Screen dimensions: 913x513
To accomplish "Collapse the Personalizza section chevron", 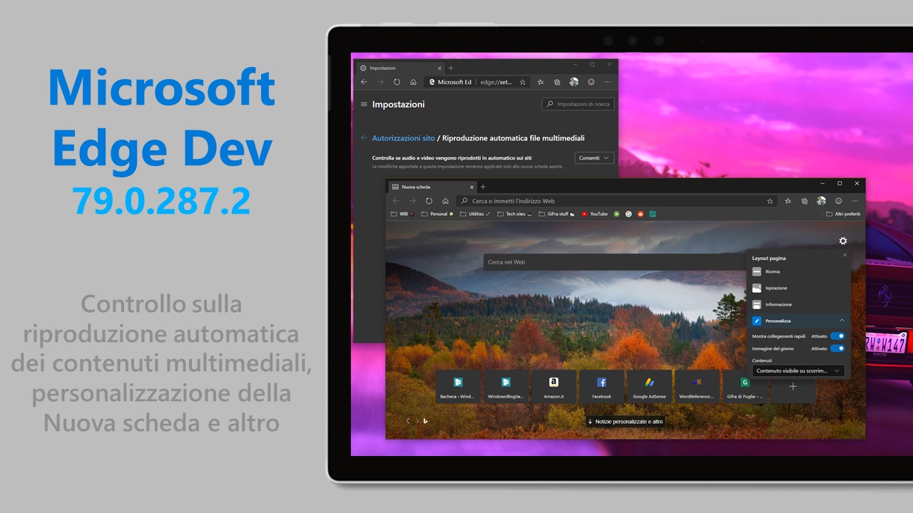I will 842,320.
